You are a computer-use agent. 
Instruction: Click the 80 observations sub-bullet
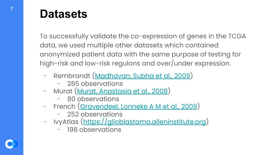93,99
